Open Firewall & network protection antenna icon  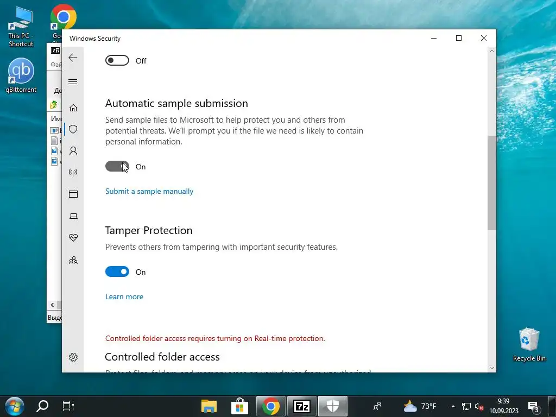(73, 173)
